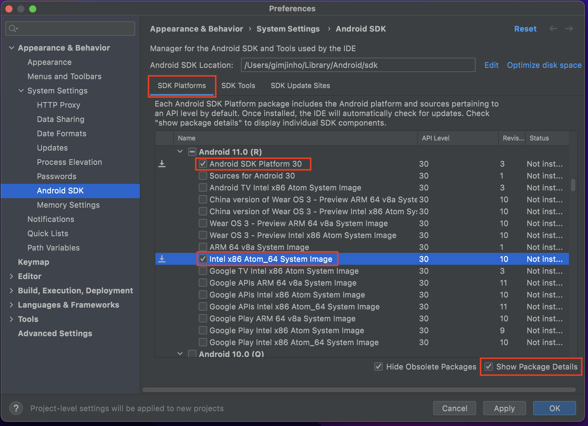Collapse the Android 11.0 (R) package group

pos(180,151)
